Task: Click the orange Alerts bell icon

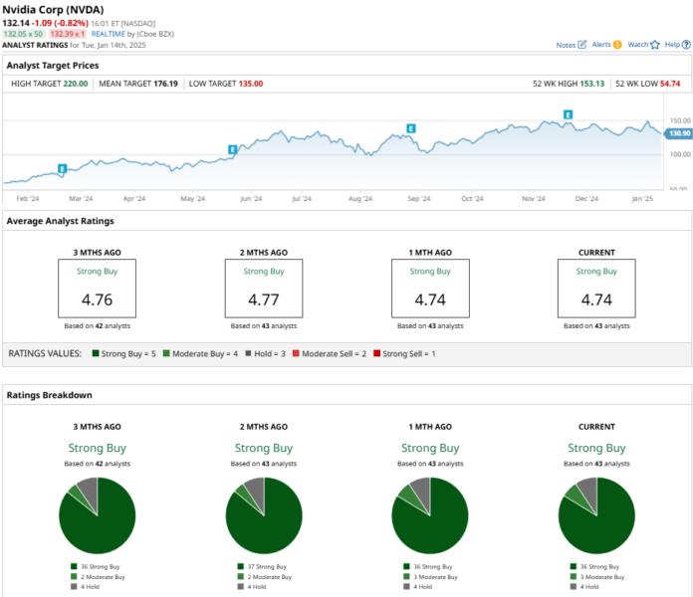Action: [x=617, y=45]
